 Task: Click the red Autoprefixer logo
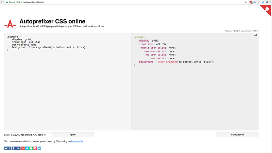10,23
